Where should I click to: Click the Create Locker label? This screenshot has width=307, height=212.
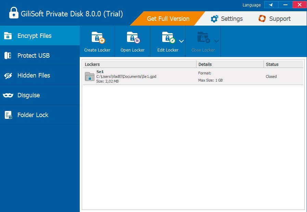(97, 50)
